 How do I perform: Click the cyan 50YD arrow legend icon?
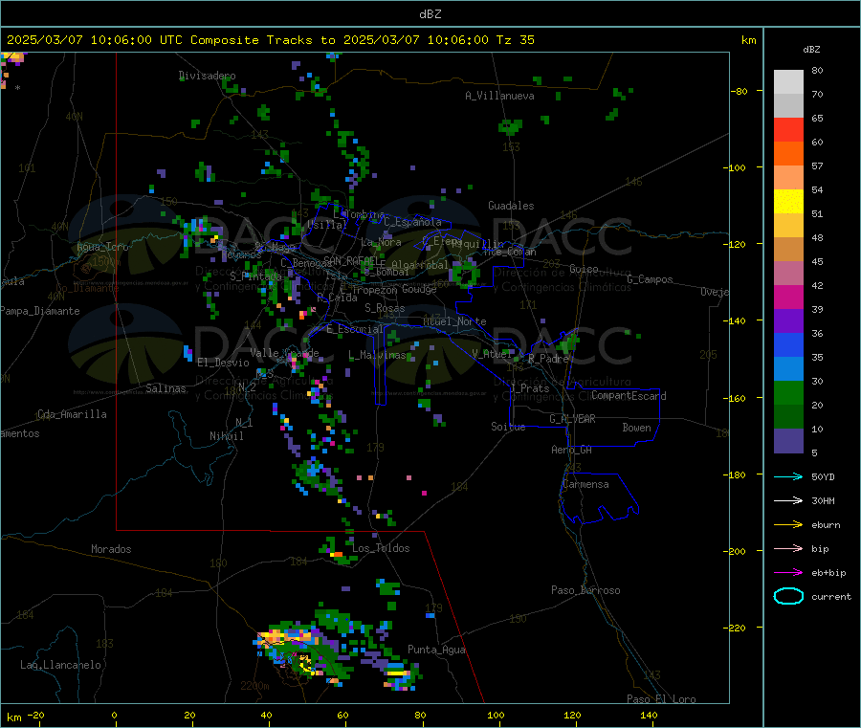coord(788,476)
